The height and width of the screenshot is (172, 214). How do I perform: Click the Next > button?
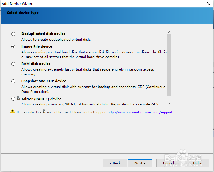(x=140, y=163)
